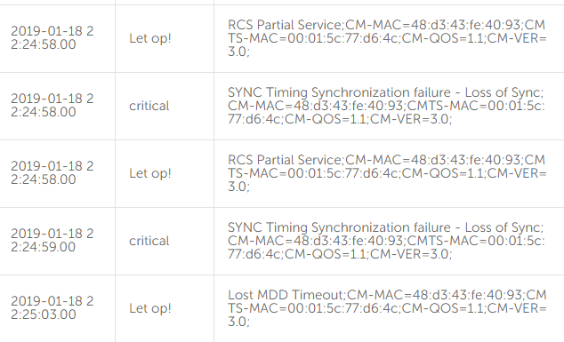Click the topmost 22:24:58.00 timestamp cell

click(x=52, y=37)
